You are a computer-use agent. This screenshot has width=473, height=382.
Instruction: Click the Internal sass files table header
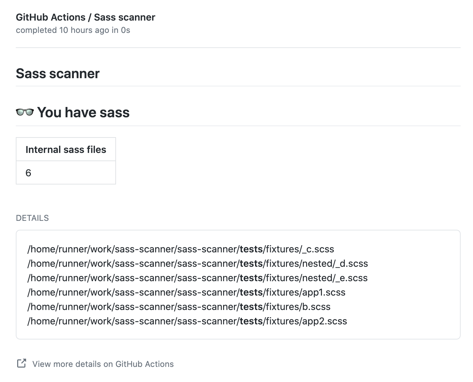(x=66, y=149)
